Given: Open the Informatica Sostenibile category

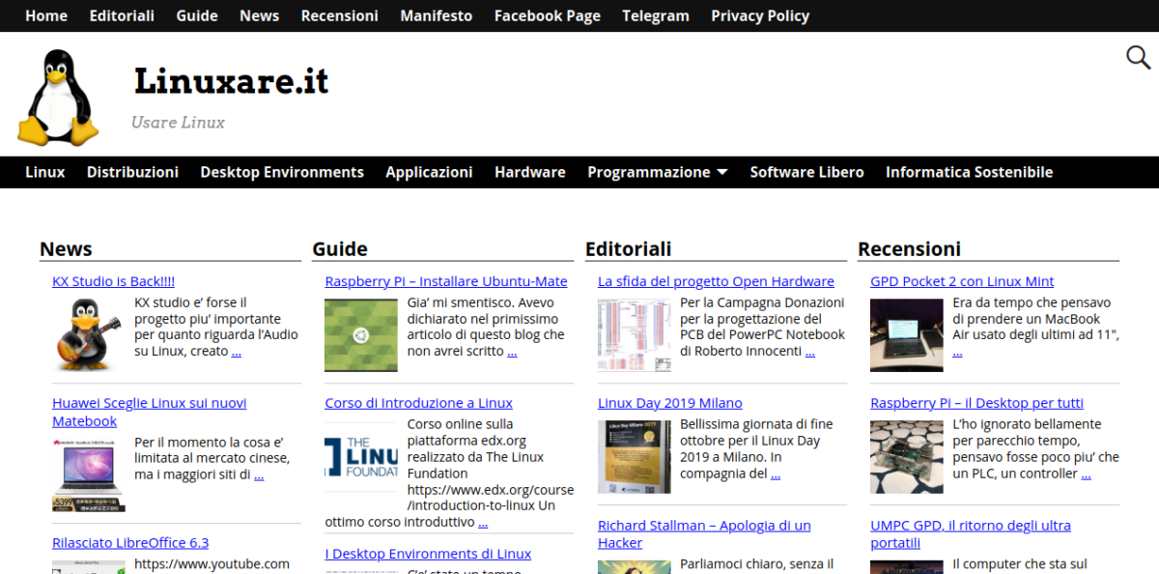Looking at the screenshot, I should click(969, 172).
